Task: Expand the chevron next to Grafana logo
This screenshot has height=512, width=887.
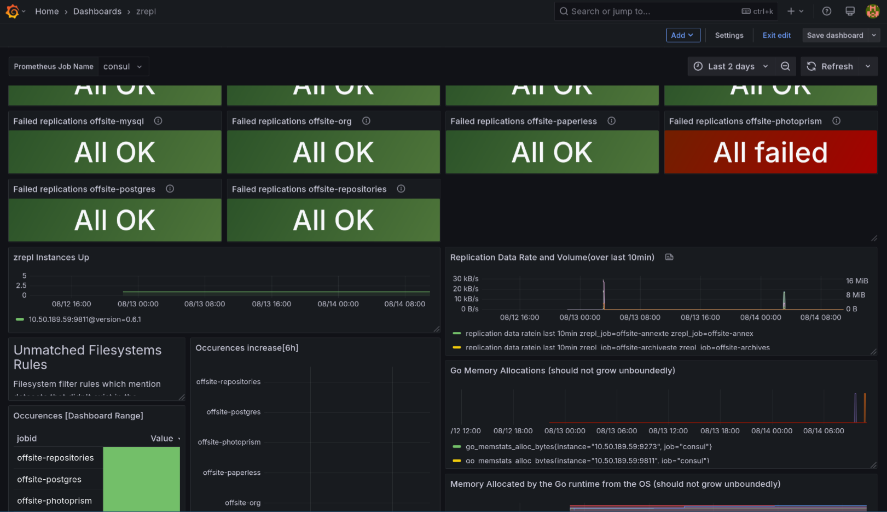Action: (24, 11)
